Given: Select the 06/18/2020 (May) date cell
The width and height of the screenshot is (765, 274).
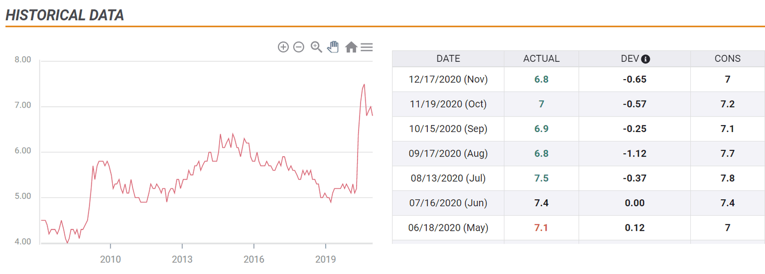Looking at the screenshot, I should 448,228.
